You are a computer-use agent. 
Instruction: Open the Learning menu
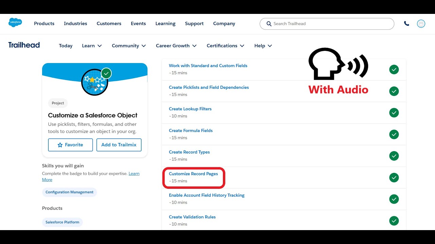pyautogui.click(x=166, y=24)
